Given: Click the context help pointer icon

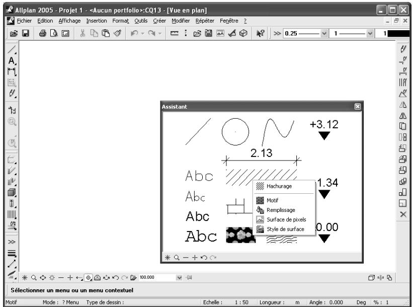Looking at the screenshot, I should click(260, 33).
